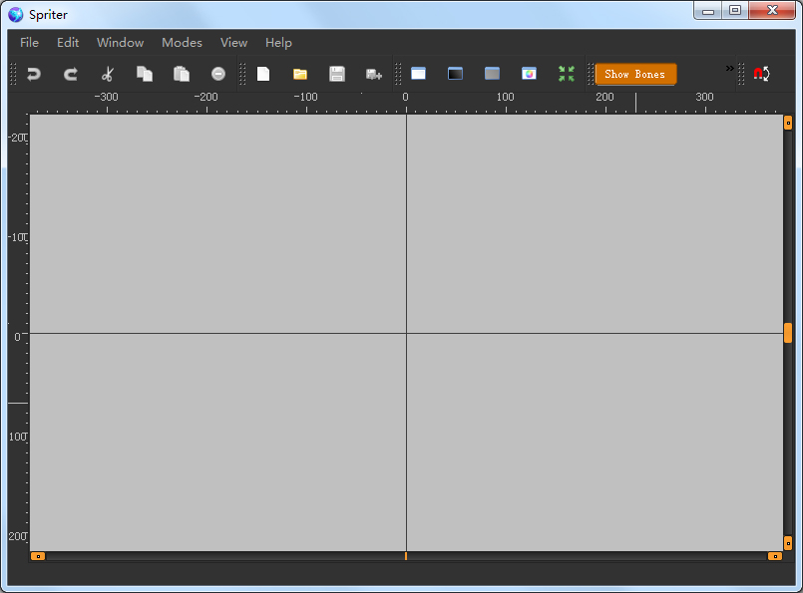
Task: Save the project with floppy disk icon
Action: (337, 74)
